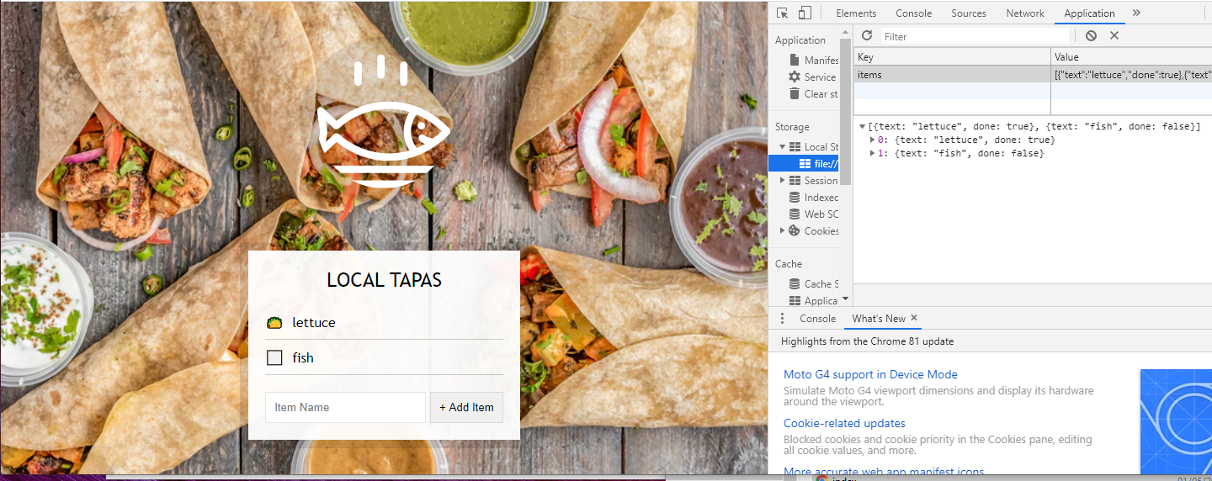Expand array entry 1 fish object
Image resolution: width=1212 pixels, height=481 pixels.
873,153
